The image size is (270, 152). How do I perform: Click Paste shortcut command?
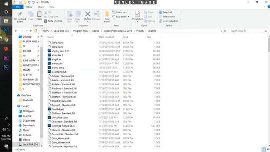(x=53, y=21)
